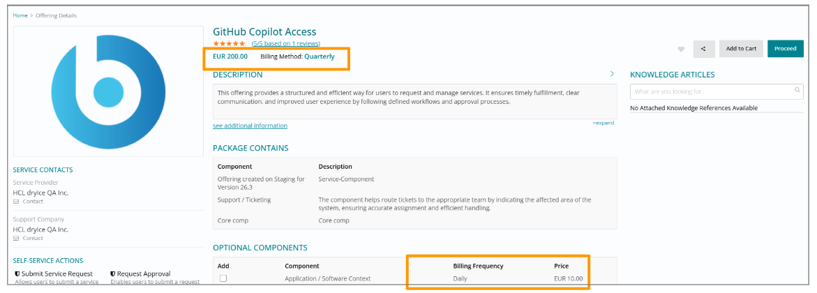Click the offering logo image
This screenshot has height=293, width=817.
point(98,91)
